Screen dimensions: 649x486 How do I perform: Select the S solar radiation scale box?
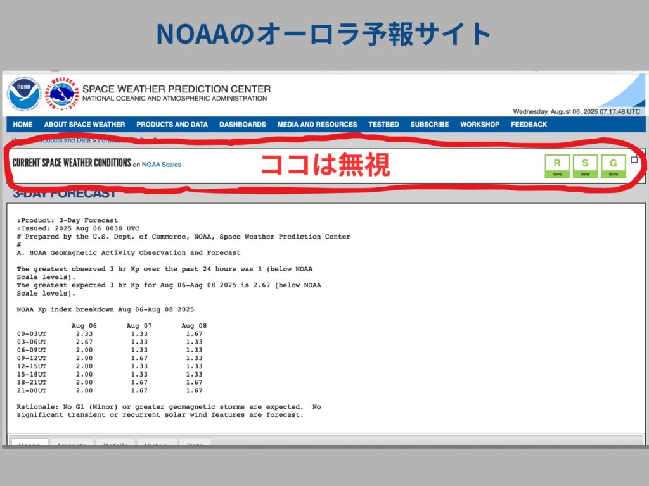[x=585, y=166]
